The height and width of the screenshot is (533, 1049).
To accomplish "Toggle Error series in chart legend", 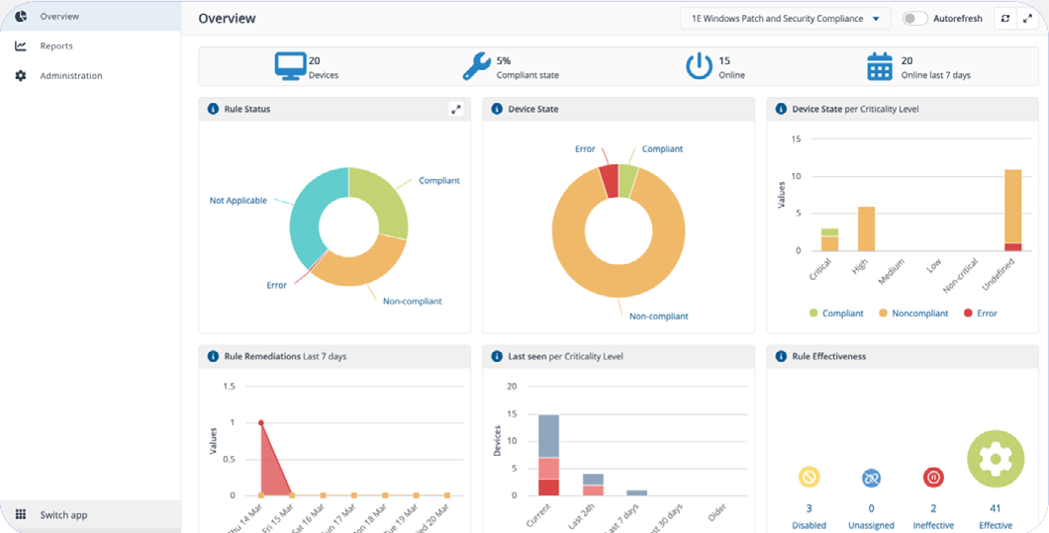I will coord(978,313).
